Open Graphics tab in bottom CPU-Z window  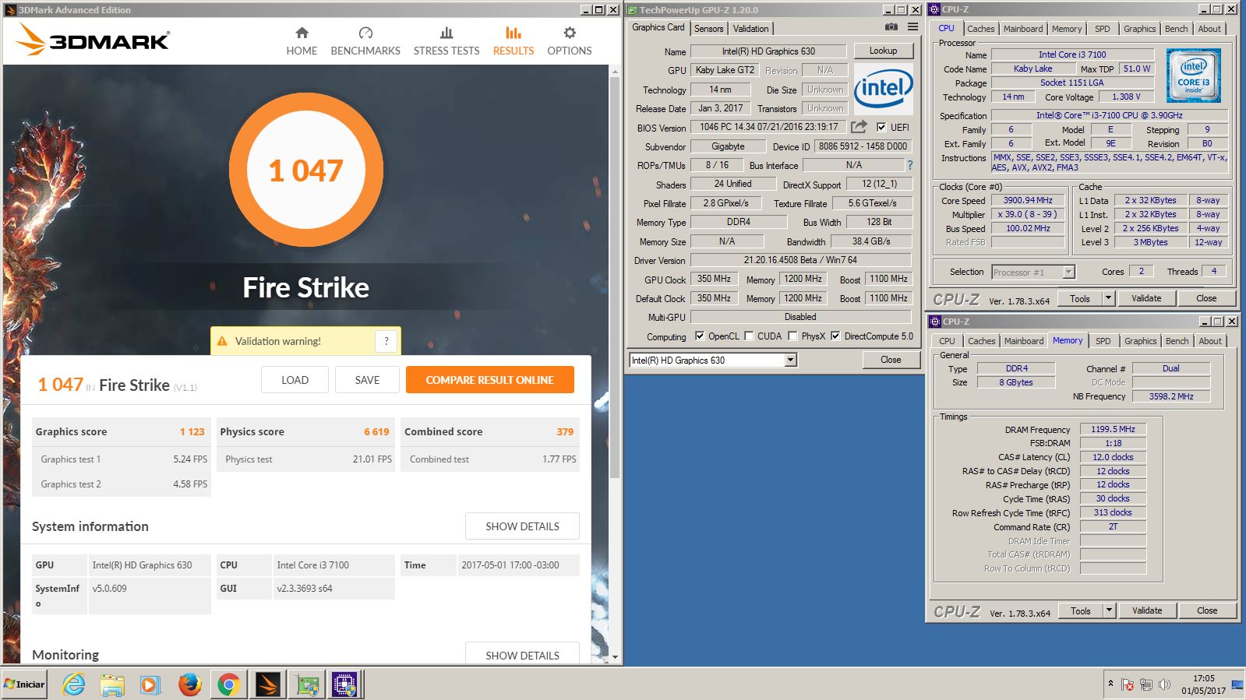[x=1141, y=341]
